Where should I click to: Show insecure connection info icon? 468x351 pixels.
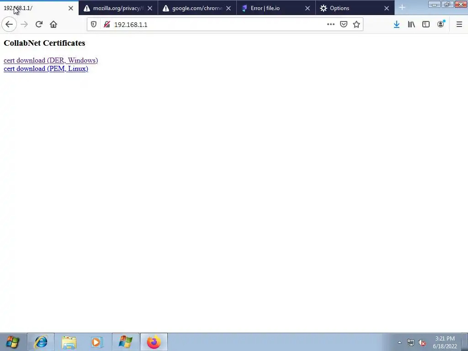pos(107,25)
